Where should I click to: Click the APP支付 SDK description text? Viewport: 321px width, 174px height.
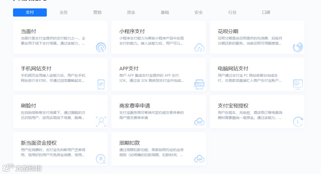click(152, 78)
